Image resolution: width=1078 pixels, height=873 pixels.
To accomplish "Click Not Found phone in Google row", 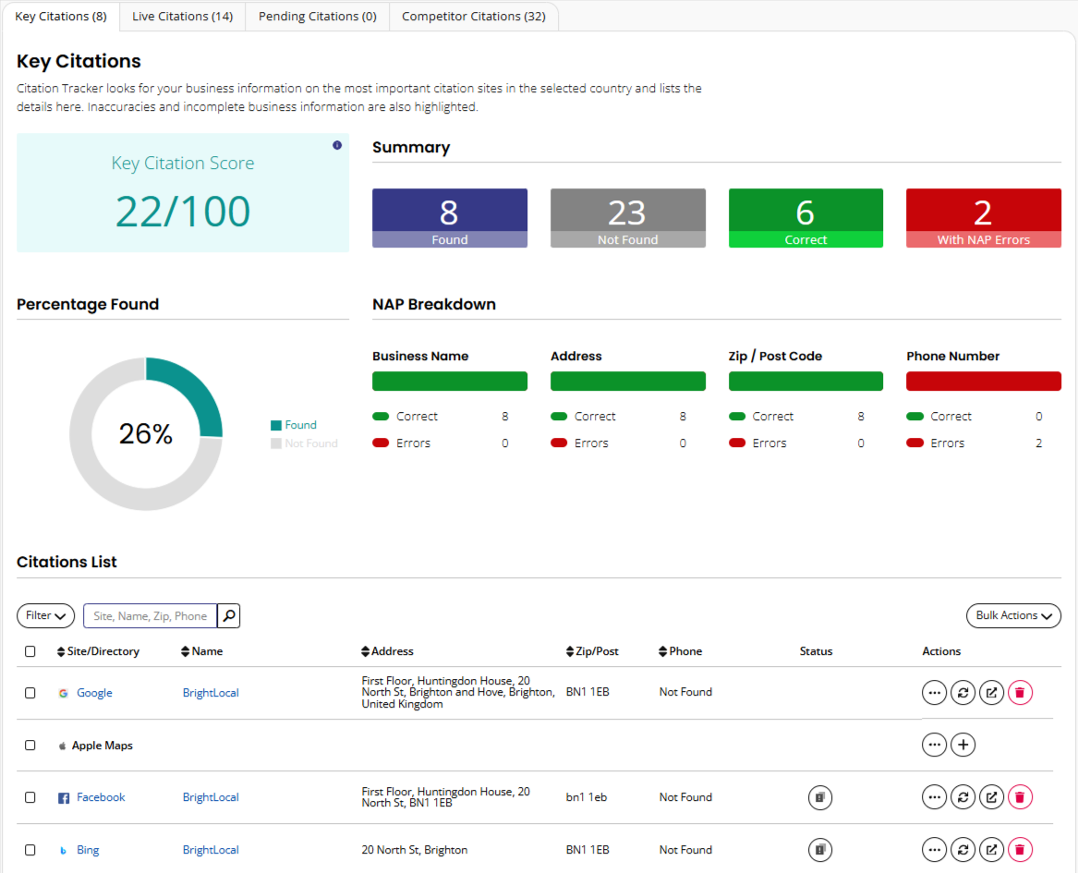I will pos(685,692).
